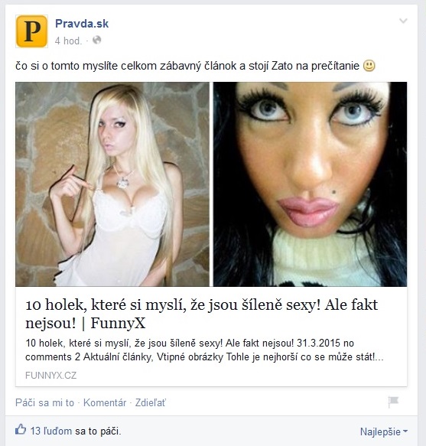
Task: Open the left blonde woman preview image
Action: [x=112, y=184]
